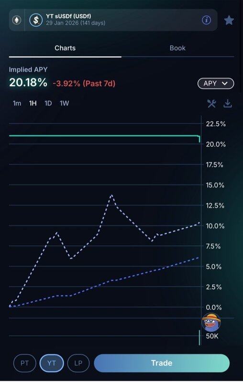Set chart interval to 1m
The width and height of the screenshot is (243, 383).
click(x=17, y=103)
